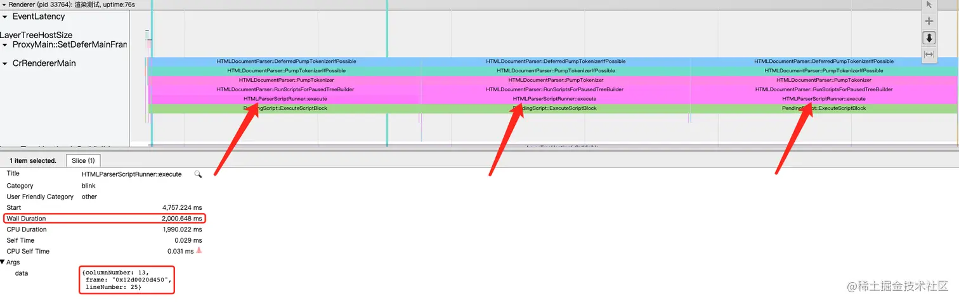Select the timing range mouse mode
Viewport: 959px width, 303px height.
point(929,55)
